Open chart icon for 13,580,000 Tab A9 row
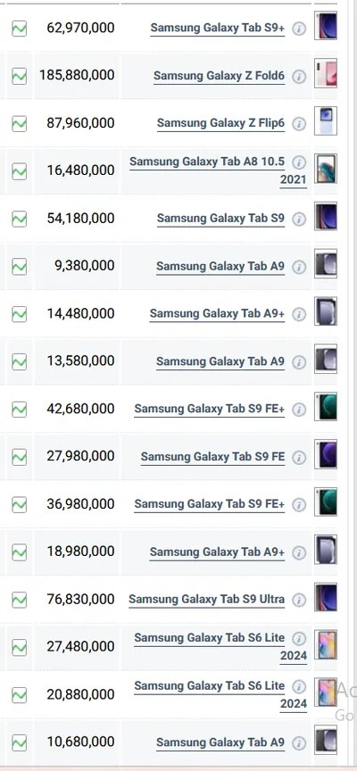 [x=19, y=361]
